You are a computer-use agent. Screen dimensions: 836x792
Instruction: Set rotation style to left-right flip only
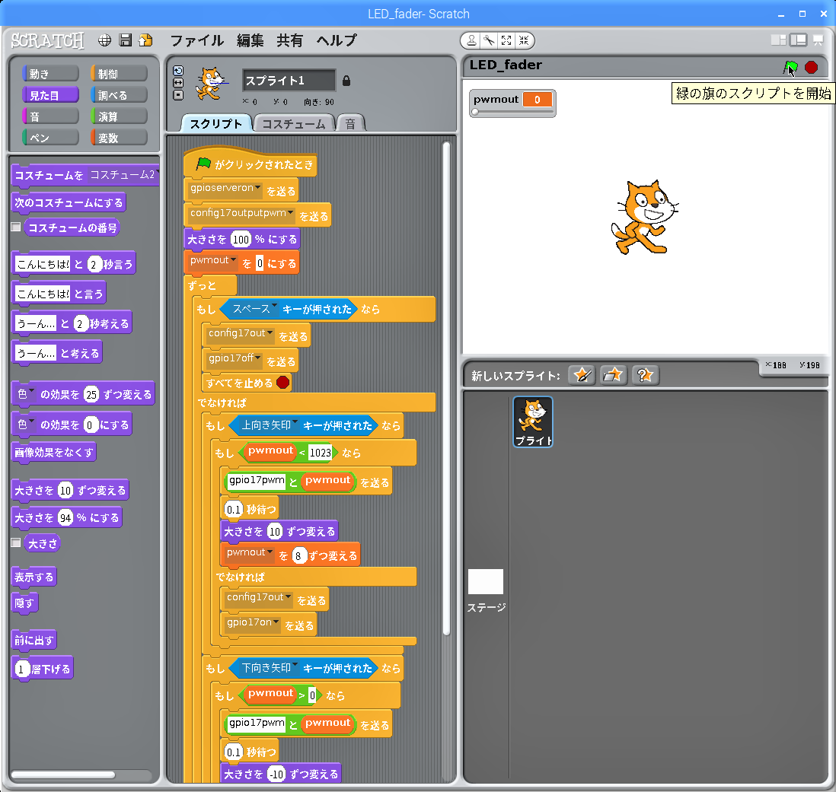tap(178, 83)
